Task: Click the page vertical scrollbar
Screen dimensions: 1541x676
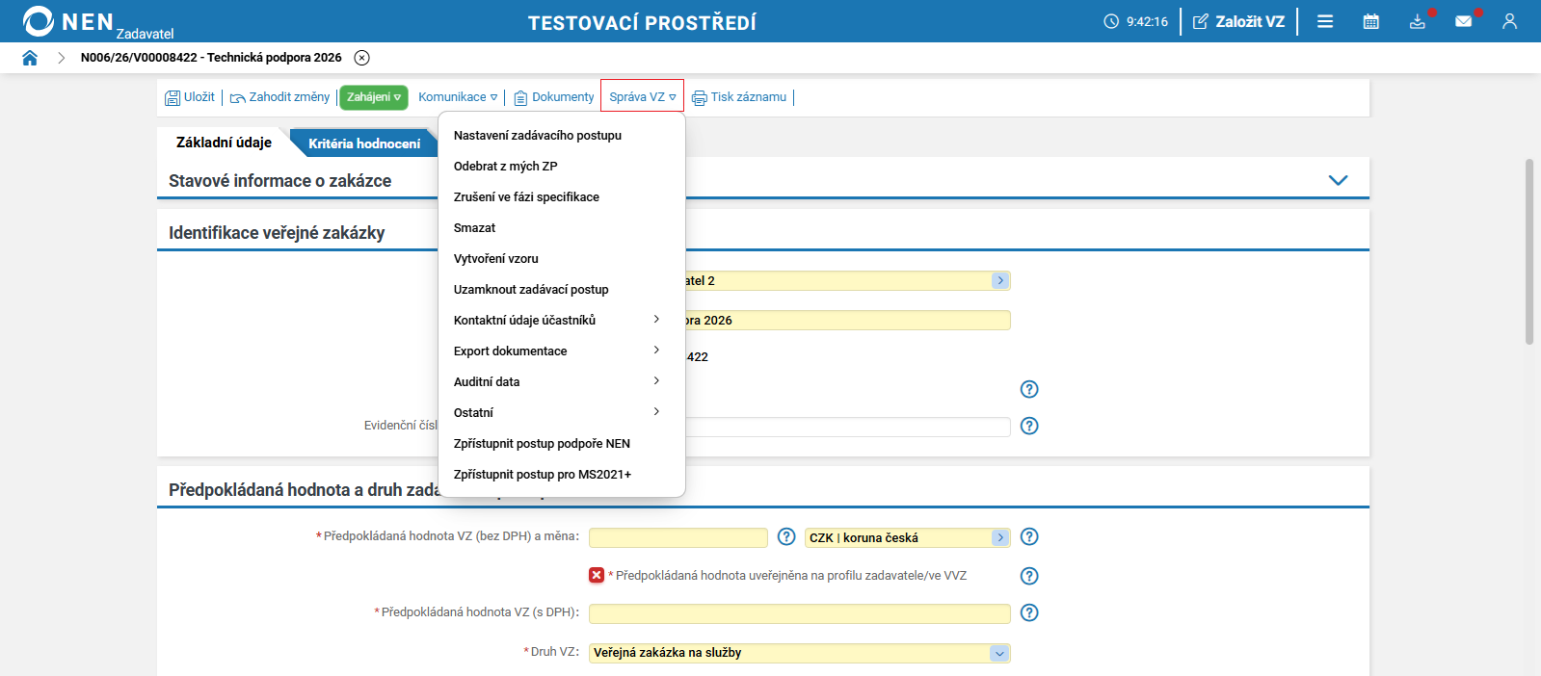Action: click(1528, 252)
